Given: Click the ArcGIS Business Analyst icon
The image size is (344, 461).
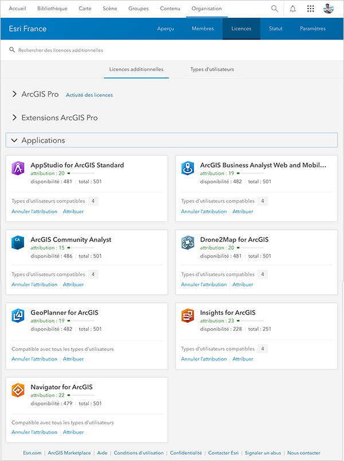Looking at the screenshot, I should point(187,169).
